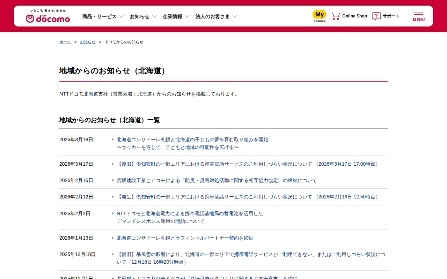Select the date 2026年3月18日
447x279 pixels.
point(76,139)
